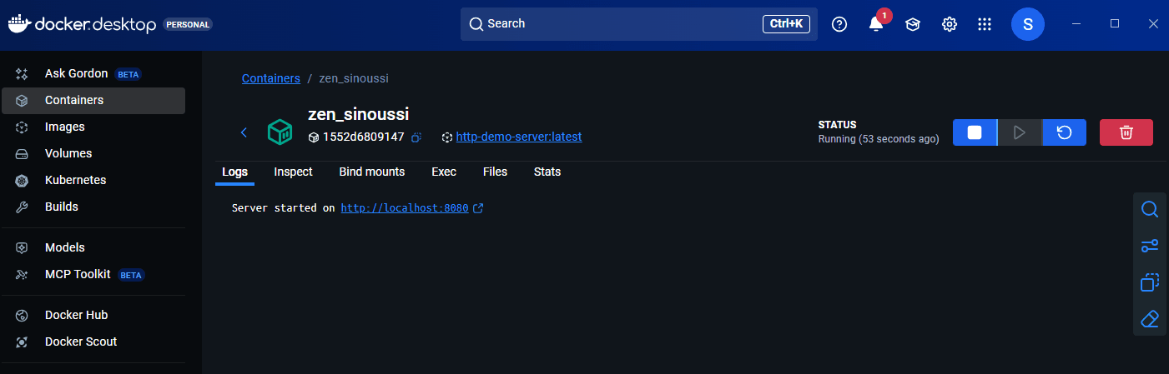Open the Learning center graduation cap icon
1169x374 pixels.
pos(912,24)
